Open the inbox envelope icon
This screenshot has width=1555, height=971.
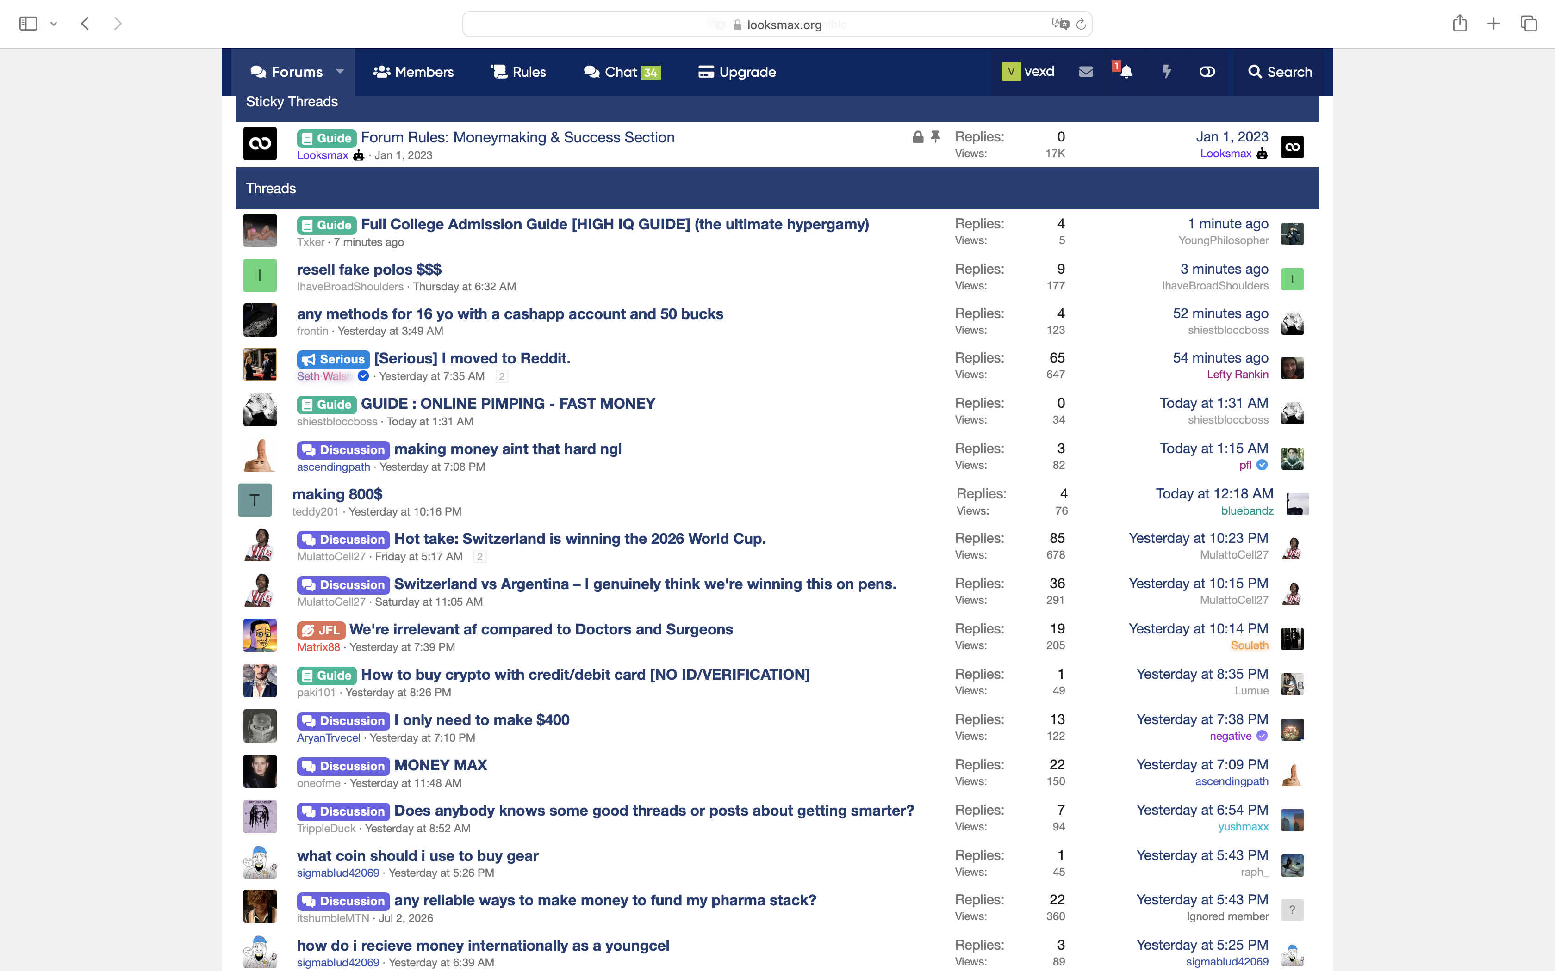tap(1086, 72)
